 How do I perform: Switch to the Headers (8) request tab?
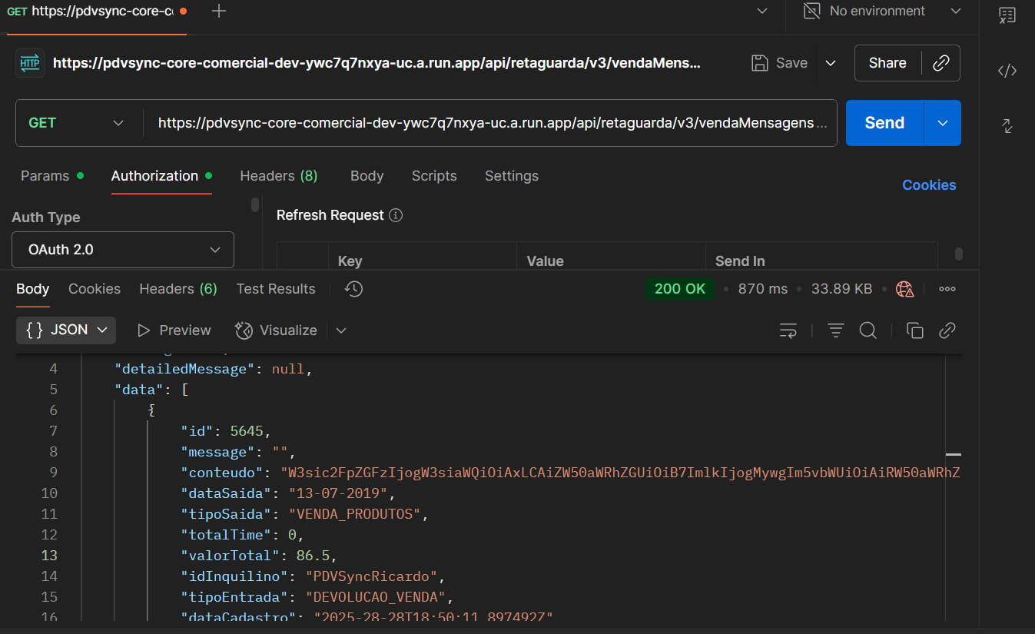point(278,176)
